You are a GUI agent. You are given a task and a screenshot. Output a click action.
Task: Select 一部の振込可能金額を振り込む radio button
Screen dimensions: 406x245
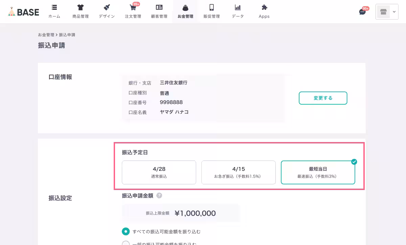coord(126,243)
